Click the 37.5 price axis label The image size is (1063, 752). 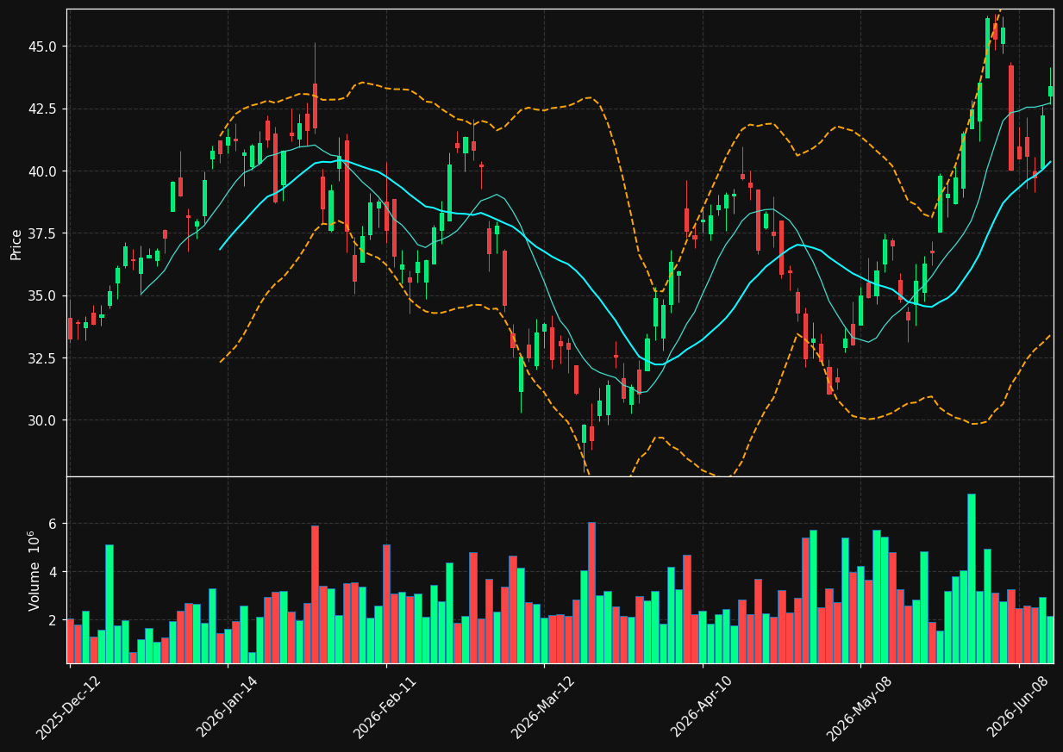coord(43,233)
